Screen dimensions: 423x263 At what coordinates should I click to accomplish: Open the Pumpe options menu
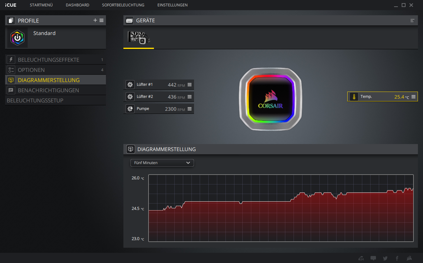190,109
